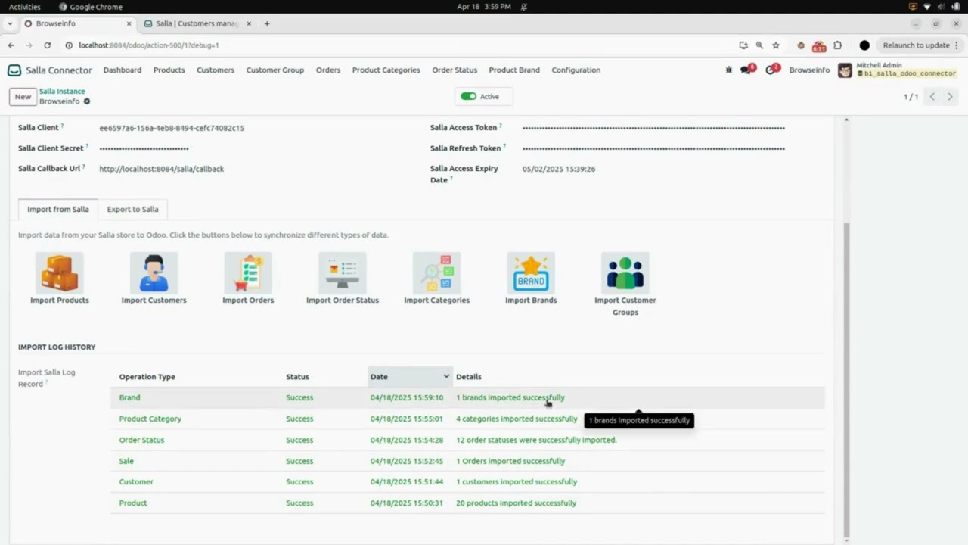Click the New record button
968x545 pixels.
pyautogui.click(x=23, y=97)
